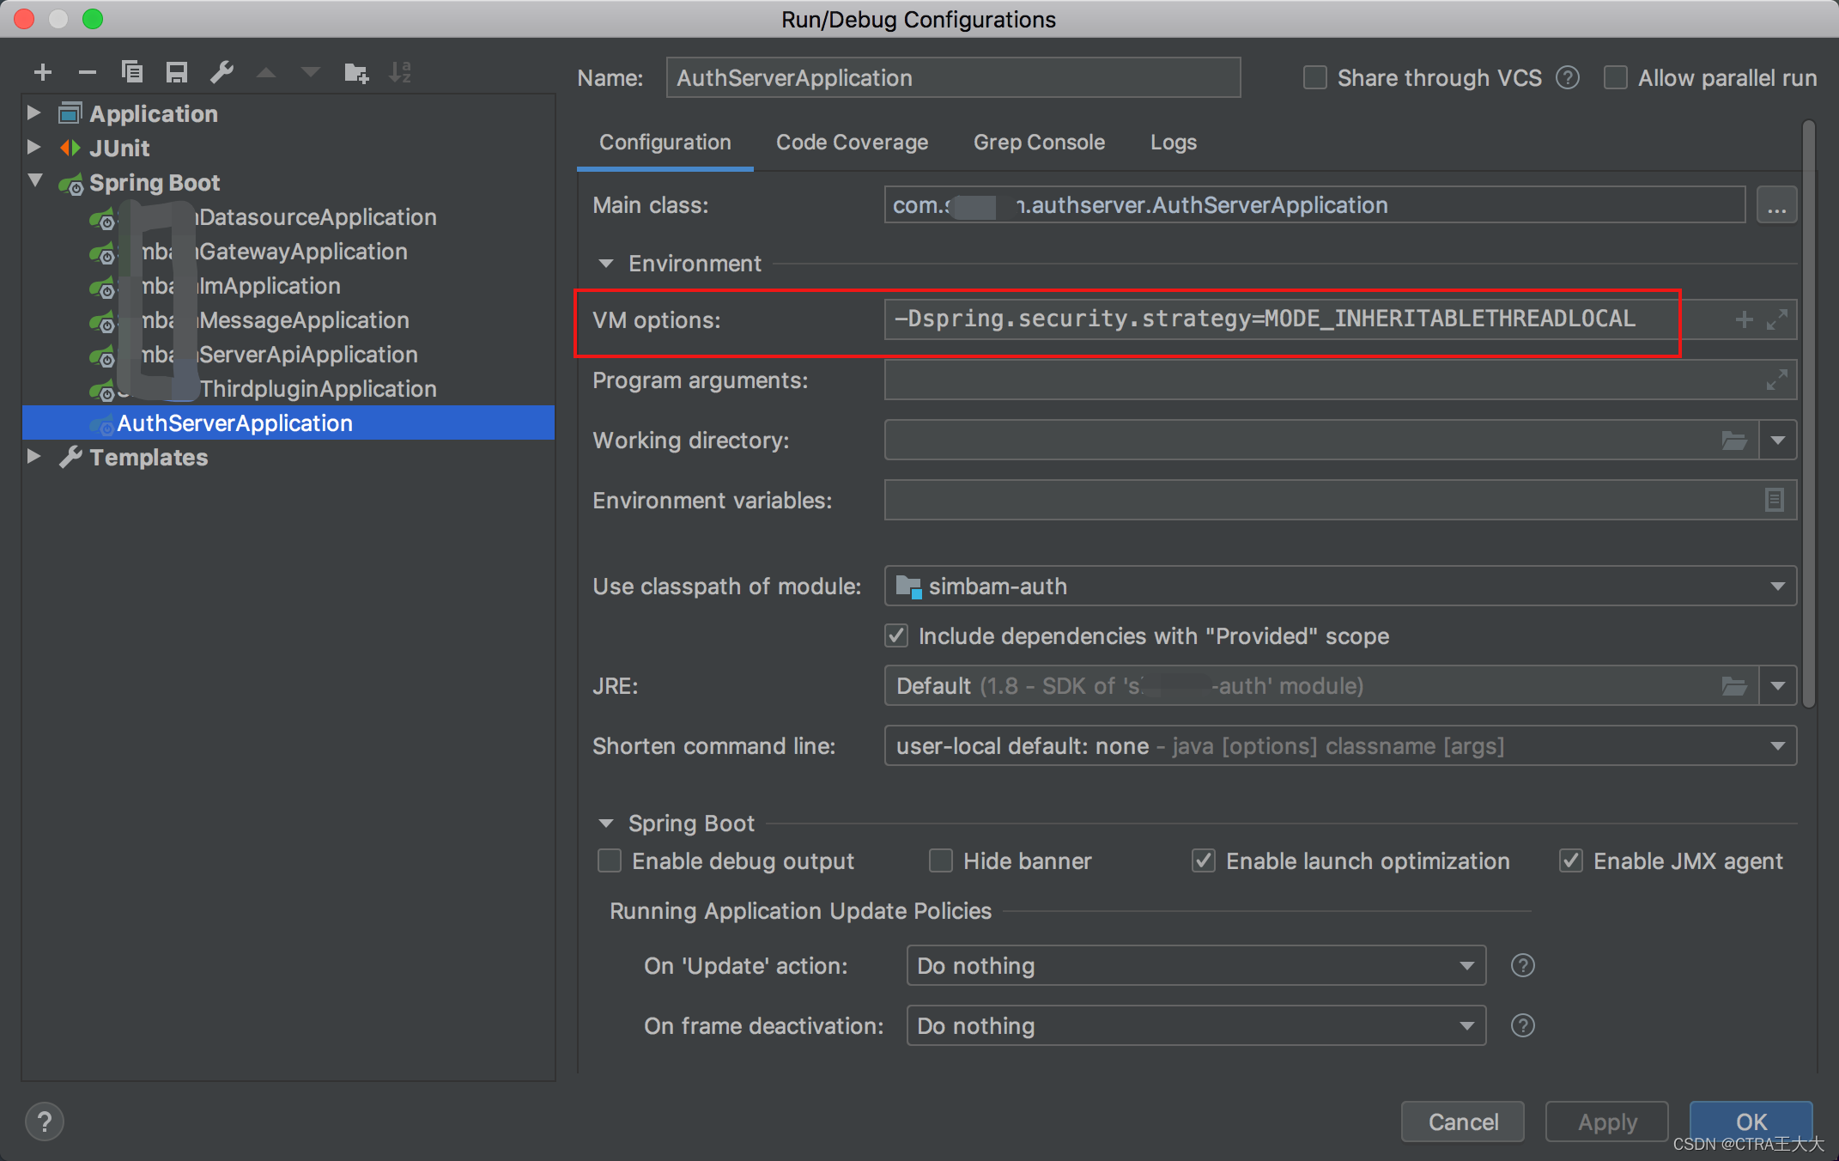Switch to Logs tab
1839x1161 pixels.
click(1174, 143)
